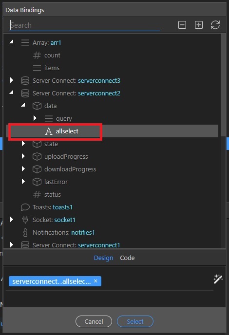
Task: Switch to the Design tab
Action: pos(103,258)
